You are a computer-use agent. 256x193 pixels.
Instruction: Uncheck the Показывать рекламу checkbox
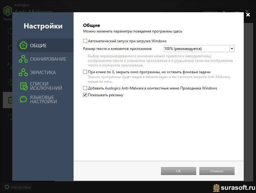(x=85, y=95)
